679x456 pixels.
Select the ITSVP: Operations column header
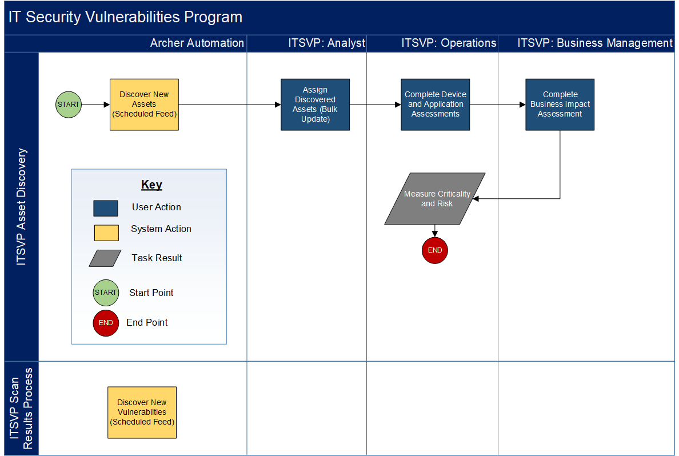449,43
